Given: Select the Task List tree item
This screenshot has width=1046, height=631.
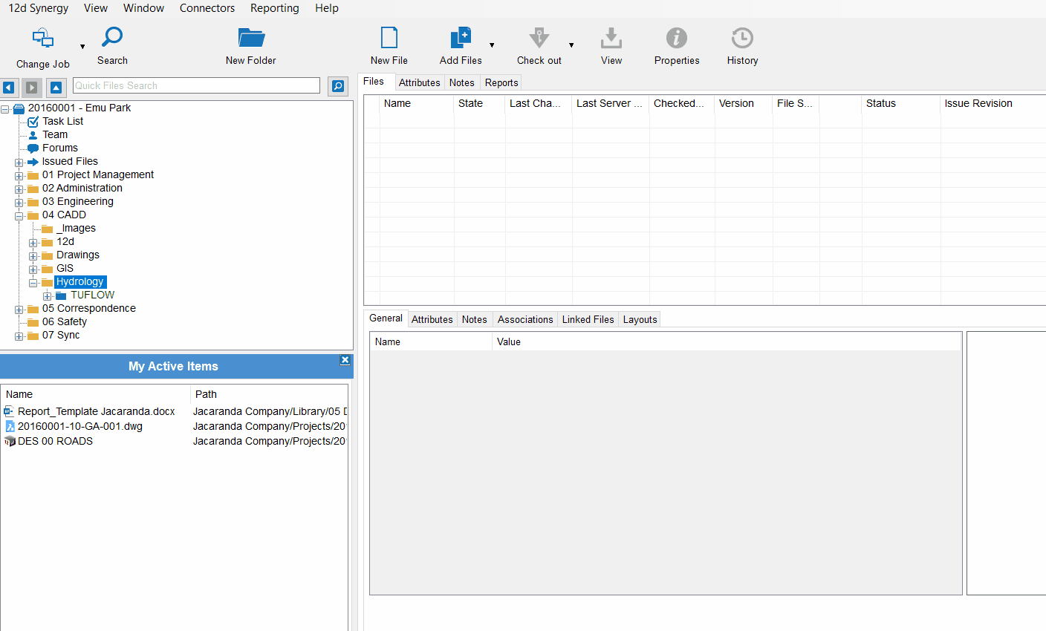Looking at the screenshot, I should coord(62,121).
